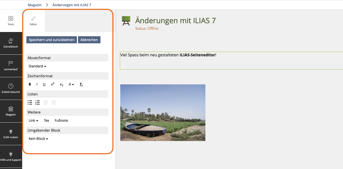Click Speichern und zurückkehren button
The image size is (343, 169).
click(x=52, y=40)
